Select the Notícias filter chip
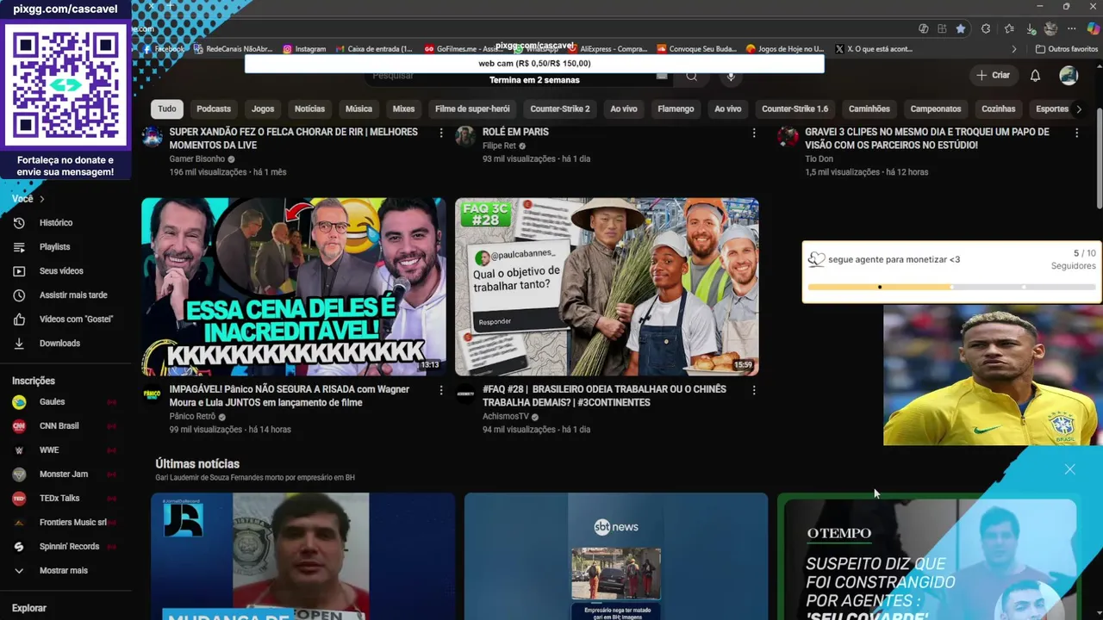The image size is (1103, 620). point(309,109)
